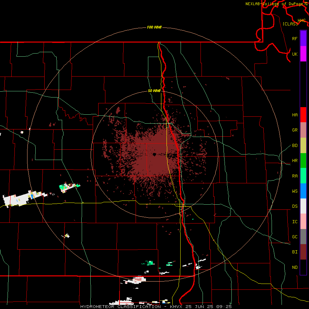This screenshot has height=309, width=309.
Task: Click the radar site center dot
Action: [x=154, y=154]
